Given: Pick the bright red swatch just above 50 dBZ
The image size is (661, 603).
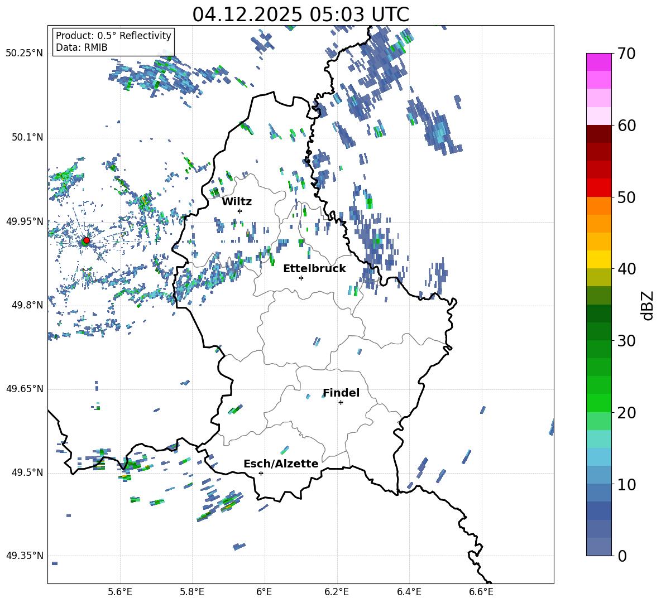Looking at the screenshot, I should pyautogui.click(x=599, y=188).
